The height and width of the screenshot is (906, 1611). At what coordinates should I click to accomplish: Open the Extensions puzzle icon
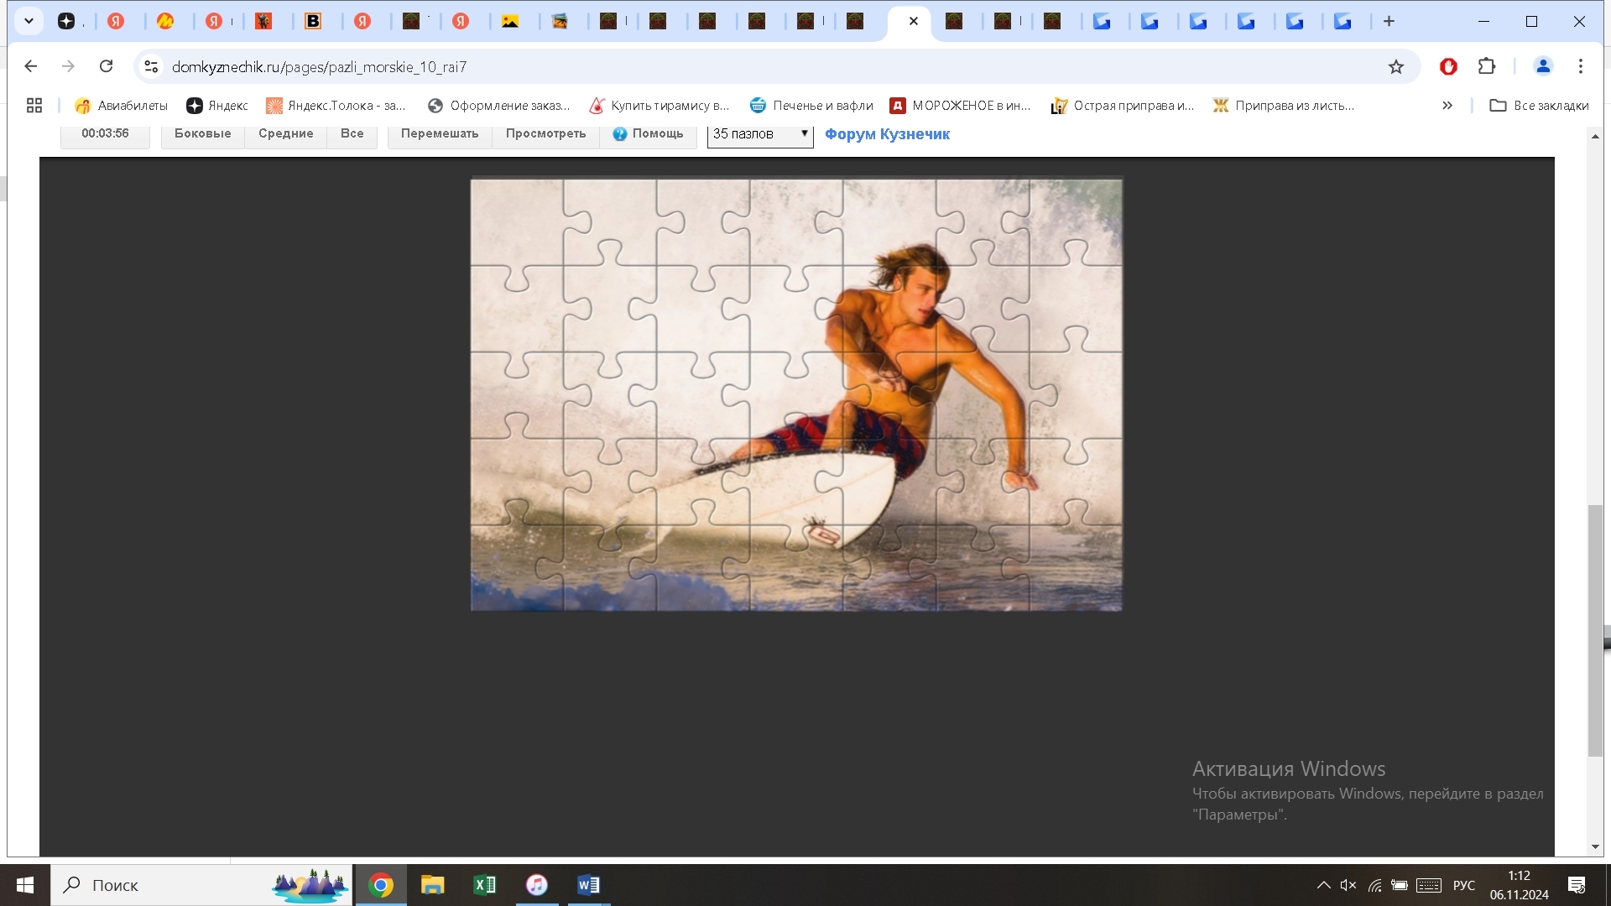(1487, 66)
